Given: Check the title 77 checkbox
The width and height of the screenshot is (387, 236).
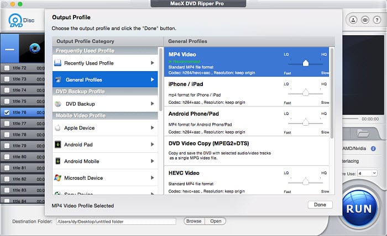Looking at the screenshot, I should coord(7,124).
